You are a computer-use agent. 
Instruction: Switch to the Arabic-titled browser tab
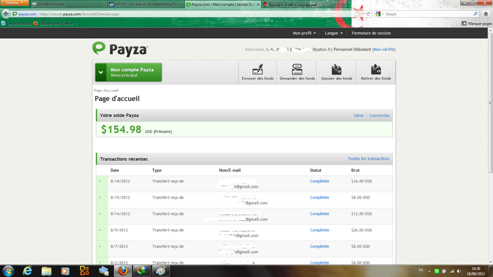click(300, 4)
